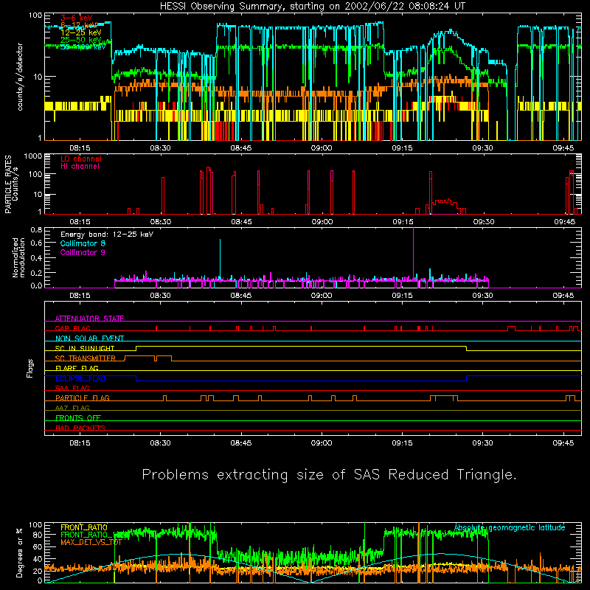The width and height of the screenshot is (590, 590).
Task: Click the GAP_FLAG label
Action: point(72,328)
